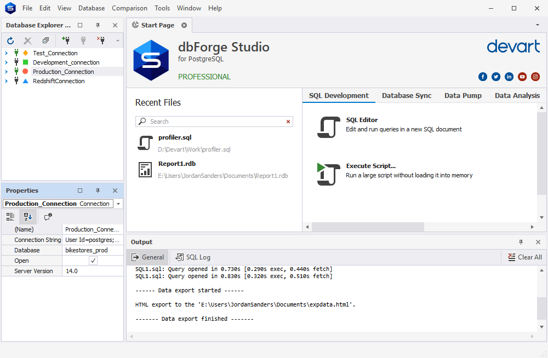Unpin the Properties panel

(x=98, y=190)
